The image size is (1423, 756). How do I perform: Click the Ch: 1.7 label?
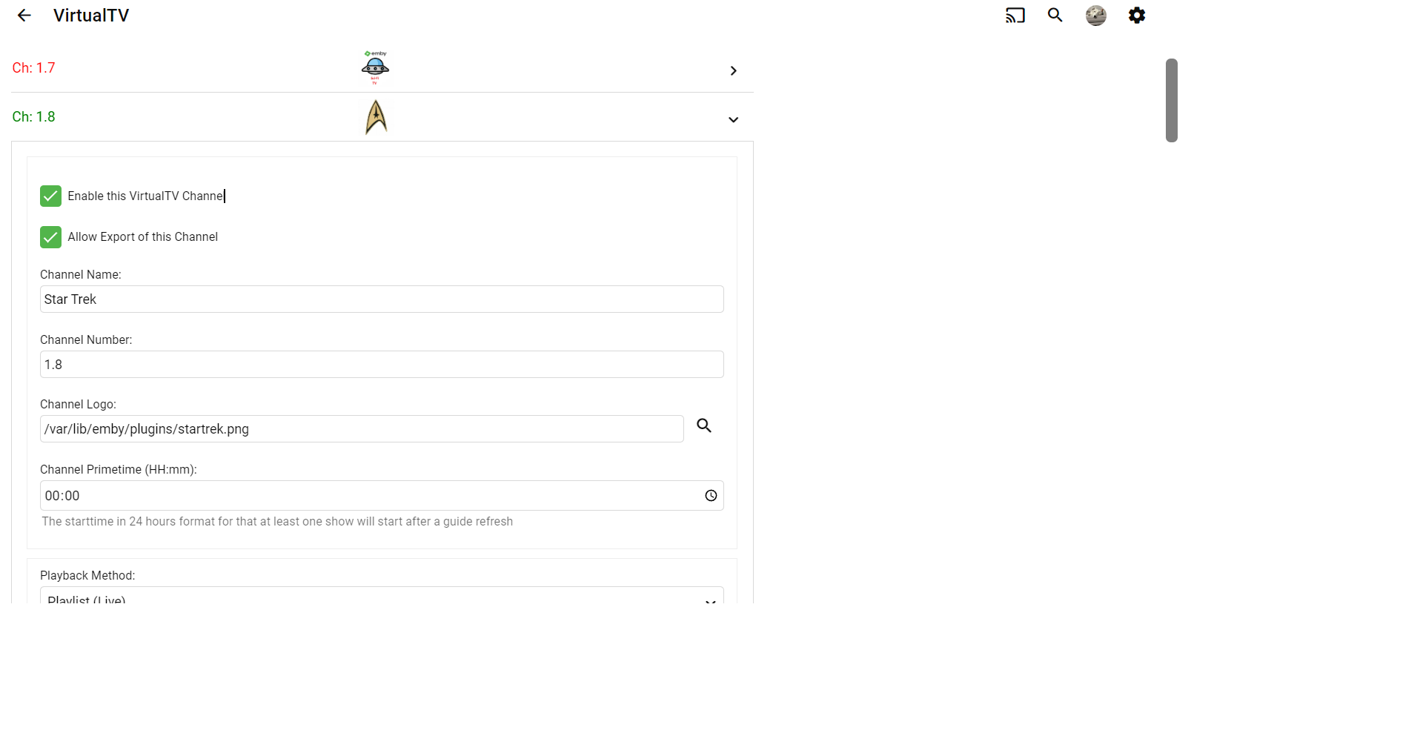33,68
